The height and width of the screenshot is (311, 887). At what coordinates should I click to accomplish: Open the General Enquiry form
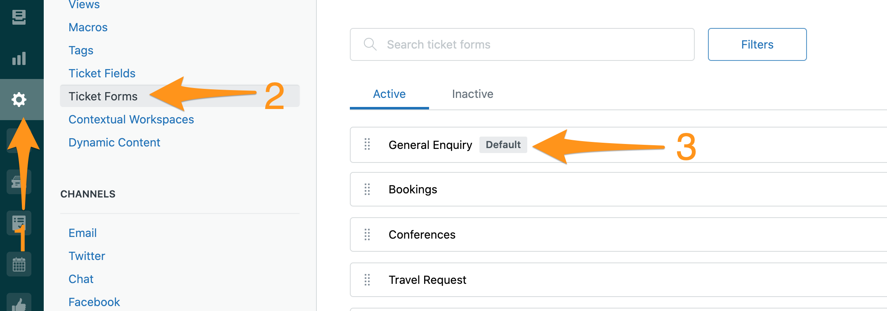pos(430,145)
